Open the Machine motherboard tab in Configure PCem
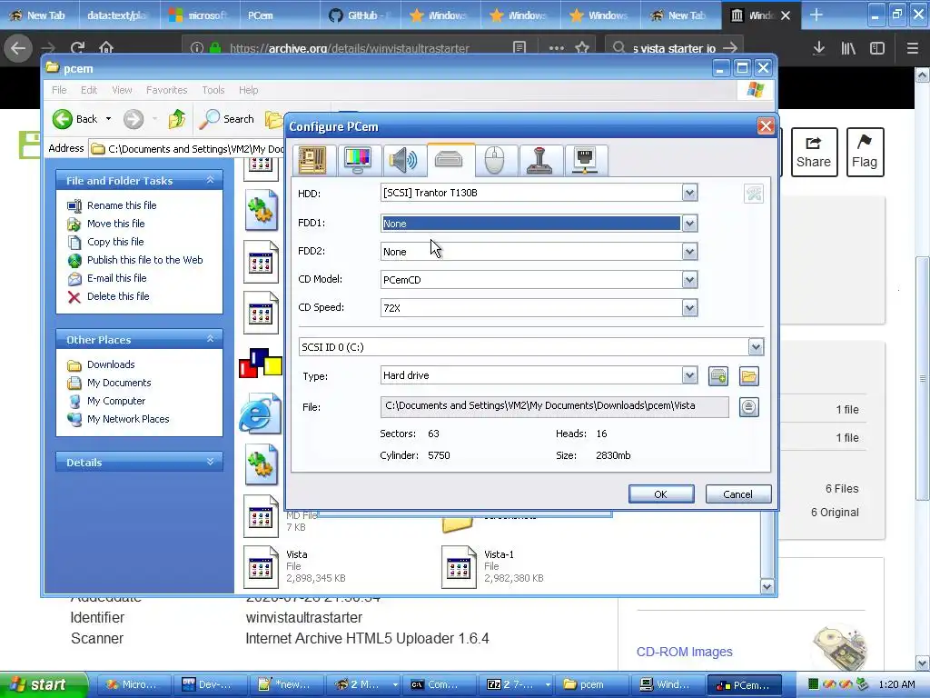Image resolution: width=930 pixels, height=698 pixels. click(x=312, y=160)
